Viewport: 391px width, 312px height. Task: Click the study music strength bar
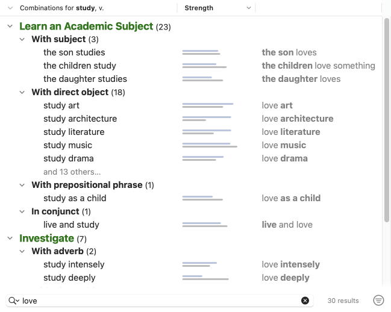click(209, 145)
